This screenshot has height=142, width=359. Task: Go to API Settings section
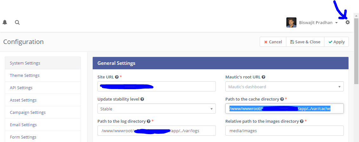point(21,88)
